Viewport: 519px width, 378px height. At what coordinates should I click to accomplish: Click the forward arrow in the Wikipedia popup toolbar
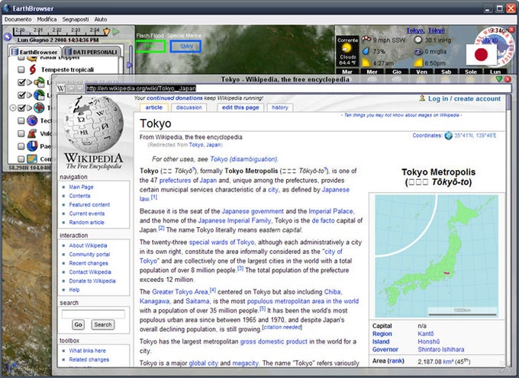[x=79, y=88]
